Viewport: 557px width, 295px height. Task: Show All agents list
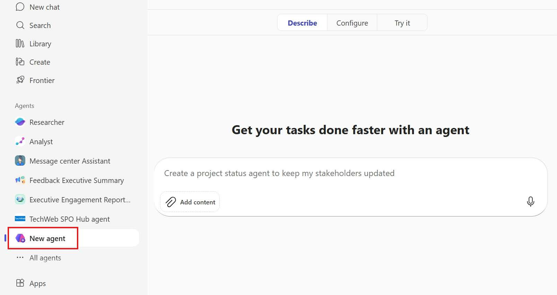45,258
